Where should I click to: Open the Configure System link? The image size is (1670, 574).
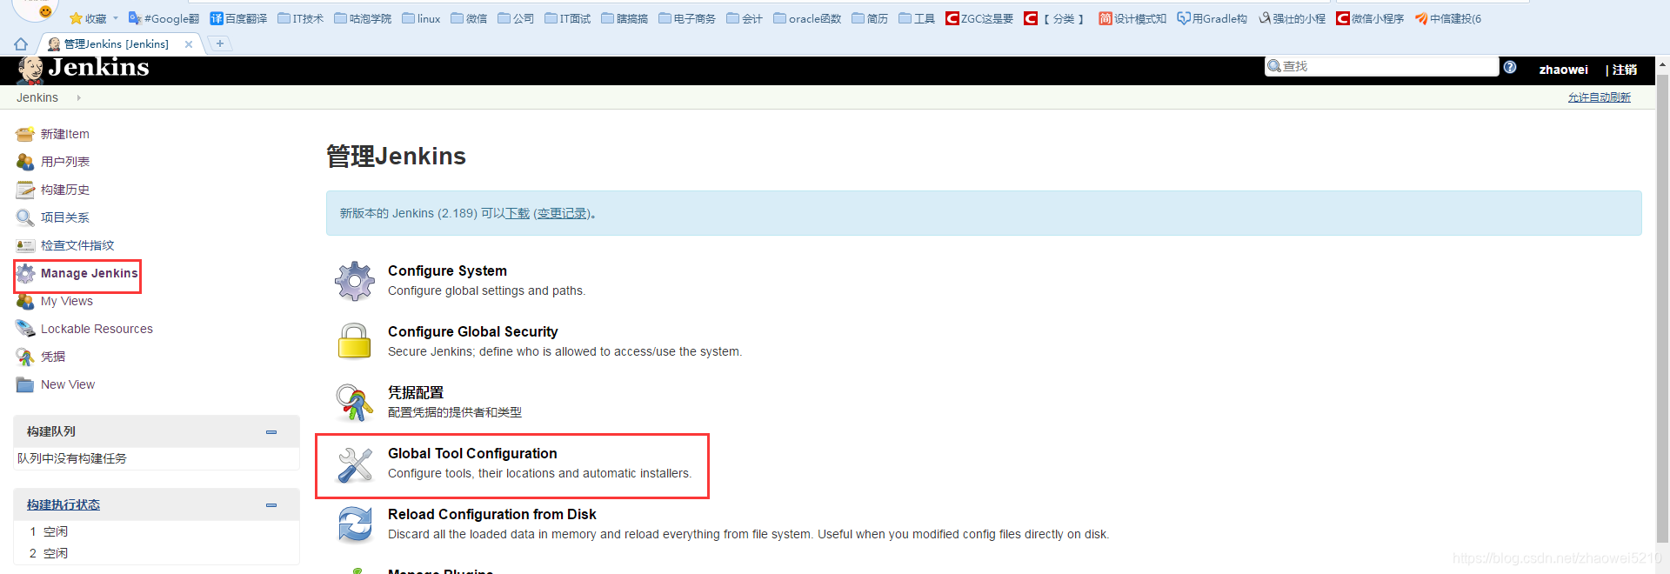(447, 271)
